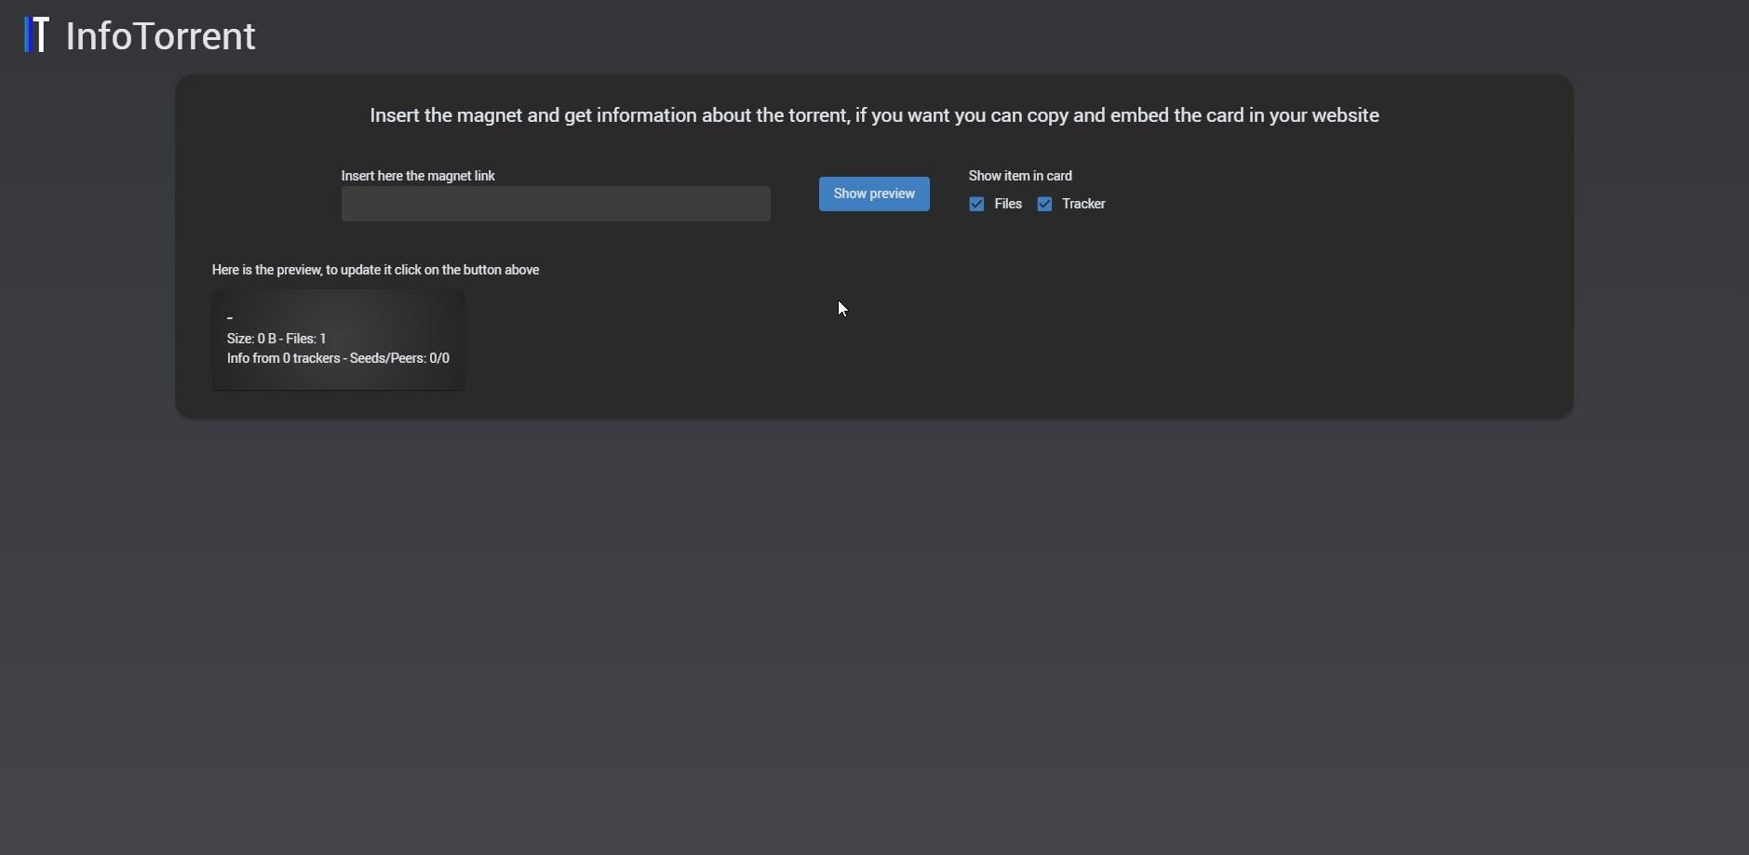Click "Info from 0 trackers - Seeds/Peers: 0/0" line
This screenshot has height=855, width=1749.
point(338,358)
